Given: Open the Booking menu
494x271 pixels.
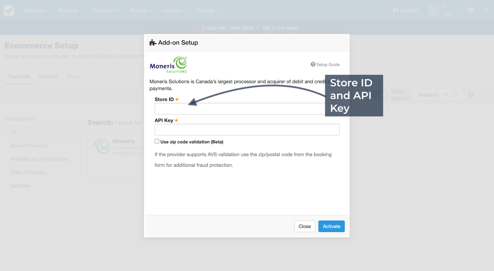Looking at the screenshot, I should point(70,10).
